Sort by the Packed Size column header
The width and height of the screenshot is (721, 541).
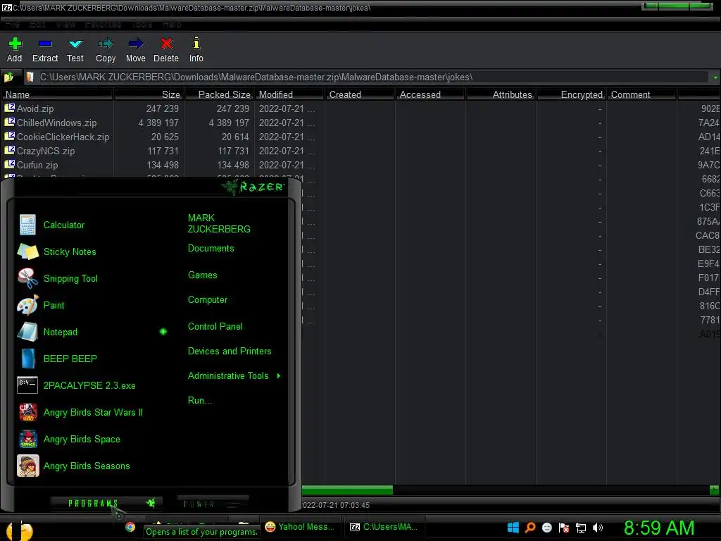(x=220, y=94)
